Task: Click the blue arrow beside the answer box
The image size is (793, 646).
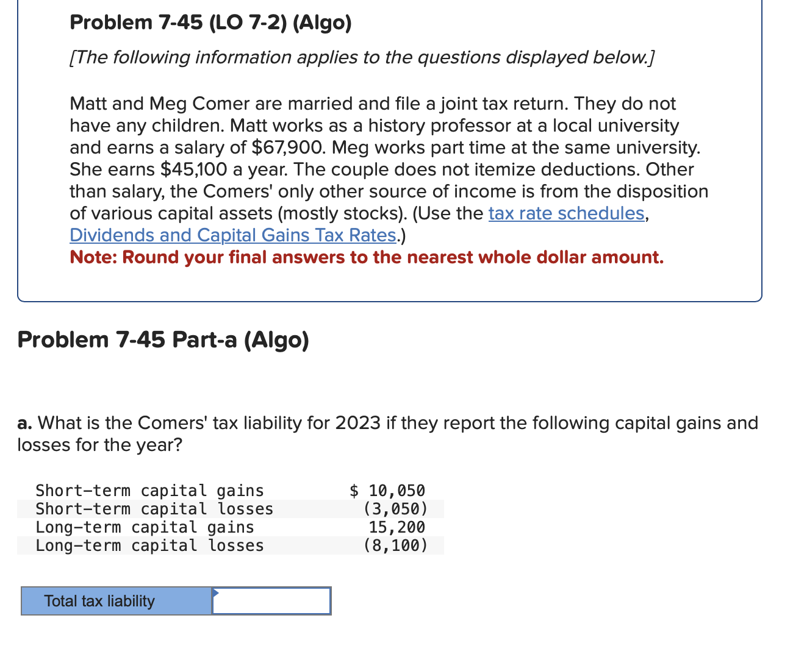Action: (215, 592)
